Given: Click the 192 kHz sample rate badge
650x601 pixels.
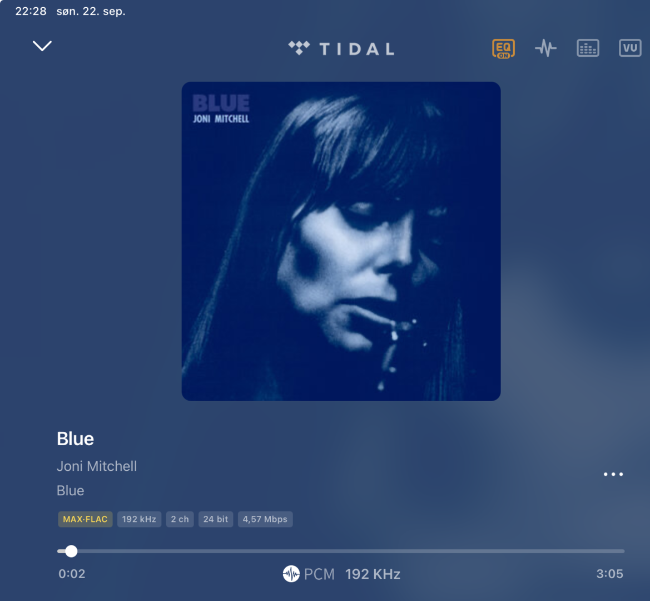Looking at the screenshot, I should pyautogui.click(x=139, y=519).
